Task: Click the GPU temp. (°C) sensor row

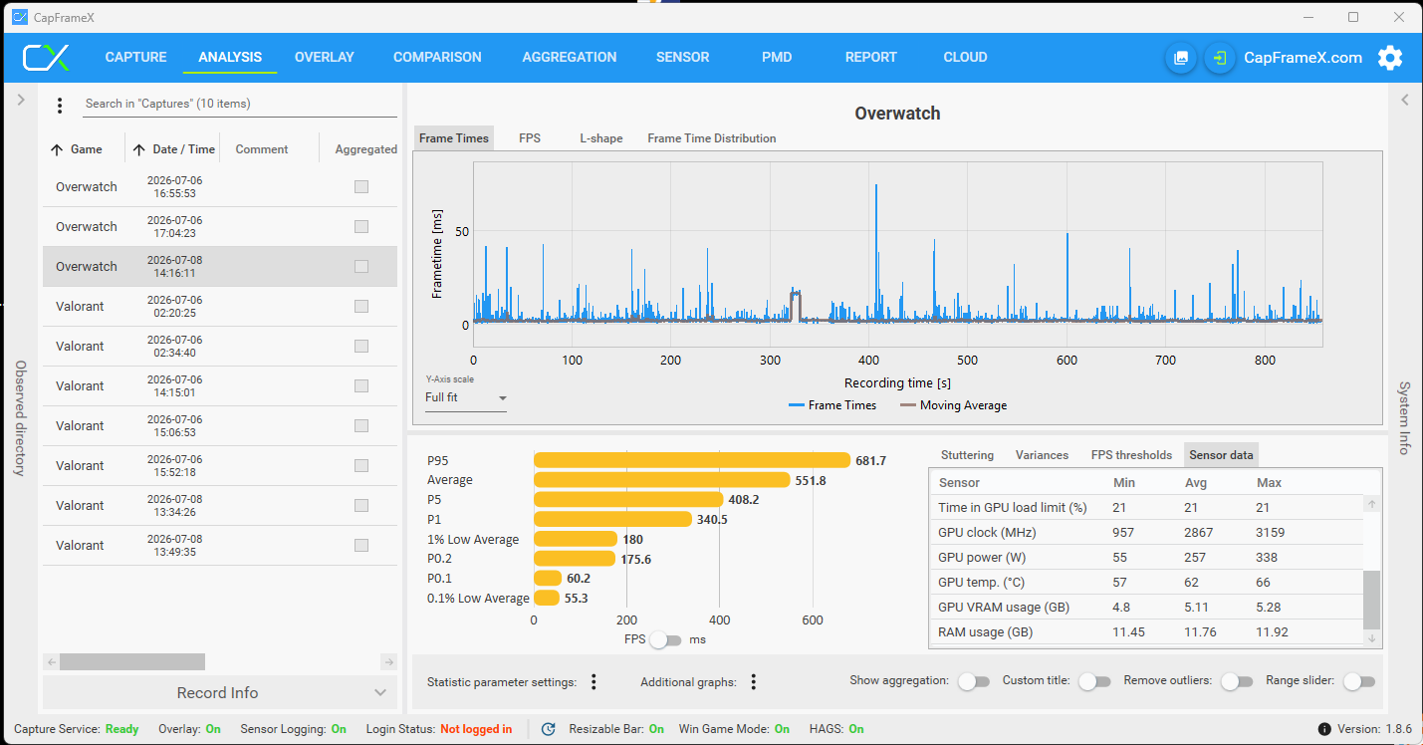Action: click(1146, 582)
